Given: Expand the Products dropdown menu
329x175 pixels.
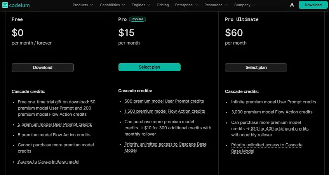Looking at the screenshot, I should click(83, 5).
